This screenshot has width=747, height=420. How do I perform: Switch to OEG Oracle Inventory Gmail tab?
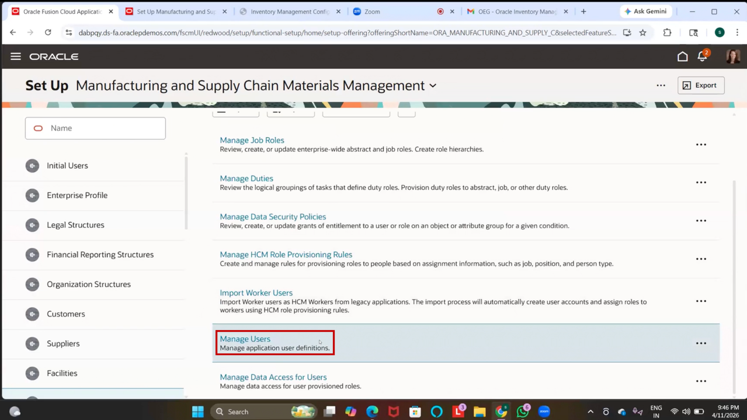(517, 12)
